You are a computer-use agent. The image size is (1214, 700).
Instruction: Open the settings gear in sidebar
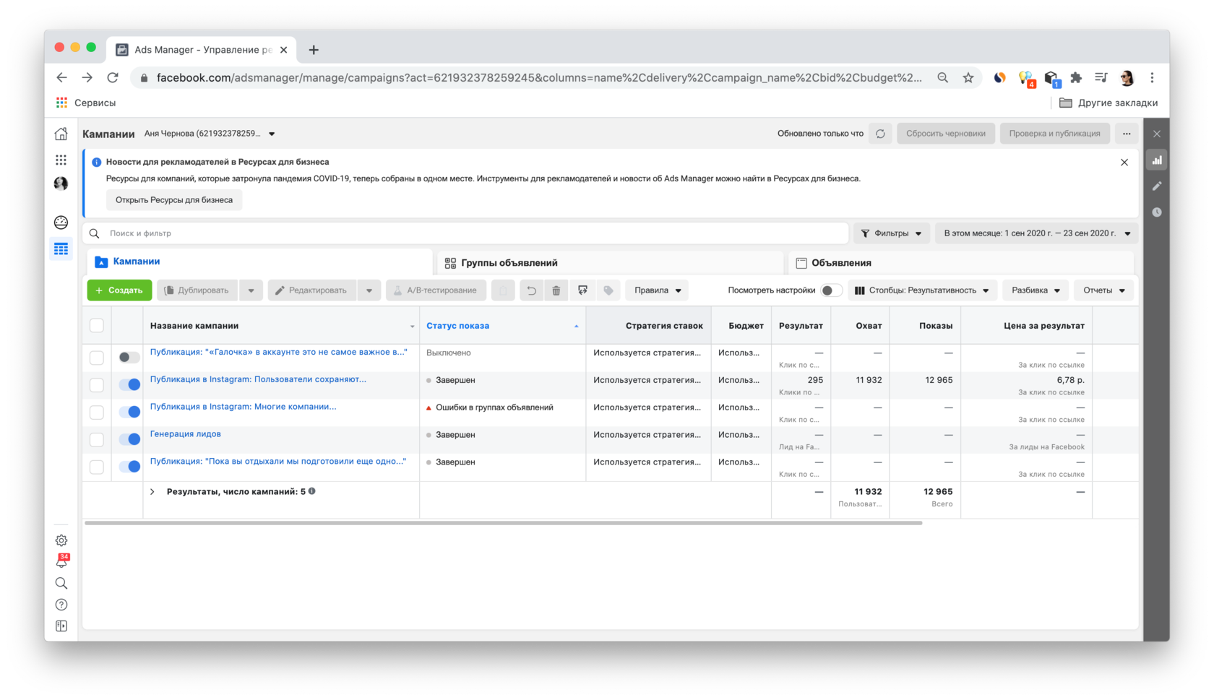[61, 540]
